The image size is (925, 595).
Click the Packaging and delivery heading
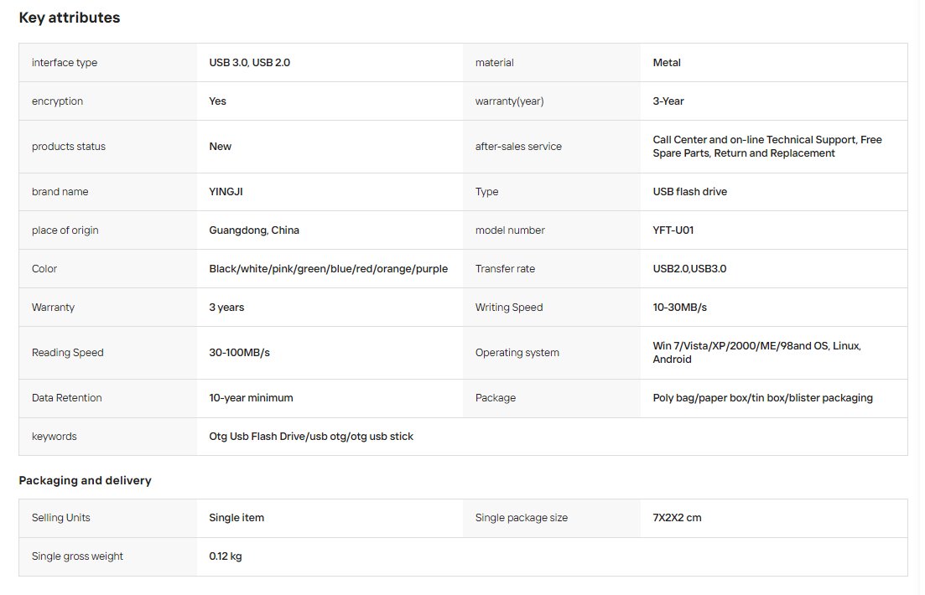click(85, 480)
